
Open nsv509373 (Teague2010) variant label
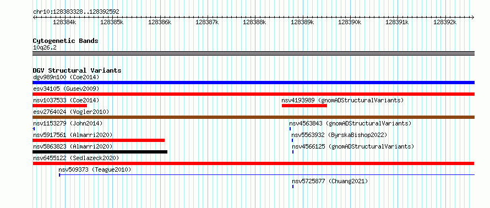pos(95,169)
